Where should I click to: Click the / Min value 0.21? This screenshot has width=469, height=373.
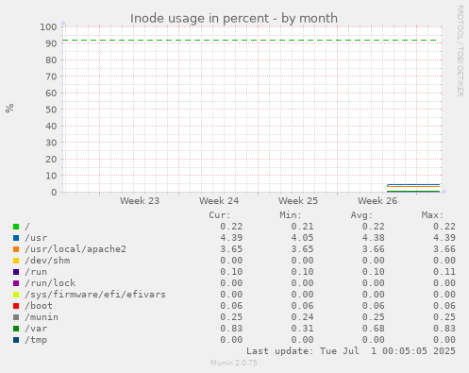tap(302, 227)
